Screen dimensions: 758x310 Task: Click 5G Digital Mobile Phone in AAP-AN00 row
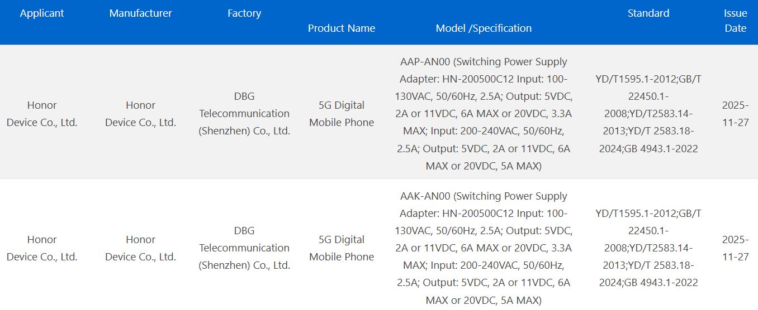pos(342,114)
